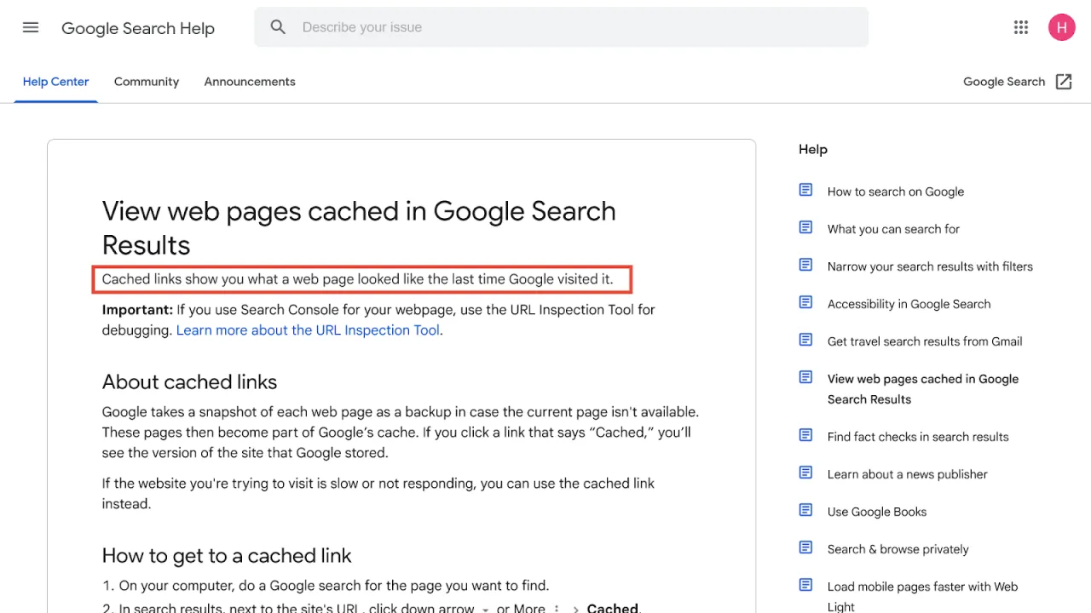Click the More three-dot icon in step 2
Viewport: 1091px width, 613px height.
(x=555, y=606)
